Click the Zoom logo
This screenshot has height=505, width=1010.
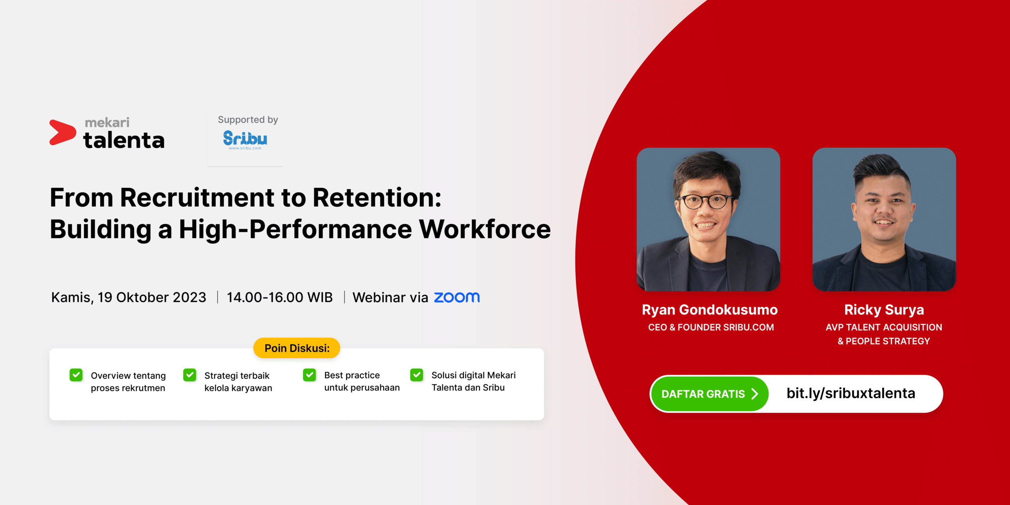[457, 297]
